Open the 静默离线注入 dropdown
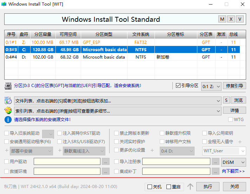The width and height of the screenshot is (250, 194). [84, 151]
